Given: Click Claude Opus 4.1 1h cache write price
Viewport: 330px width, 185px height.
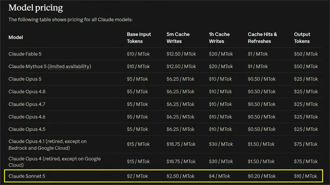Looking at the screenshot, I should 221,144.
